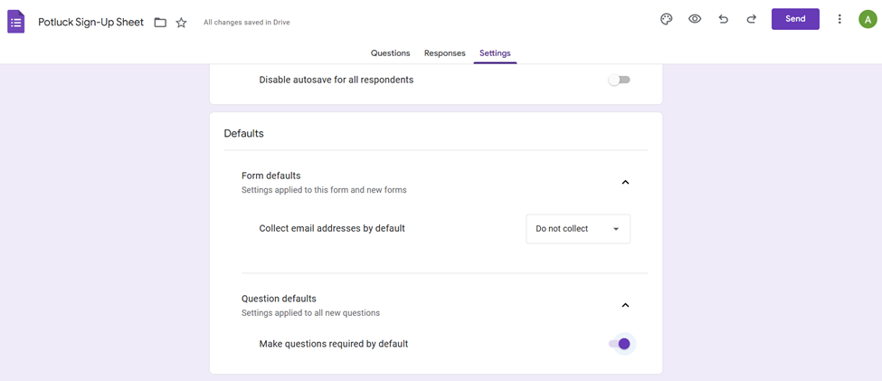882x381 pixels.
Task: Preview the form with eye icon
Action: point(695,19)
